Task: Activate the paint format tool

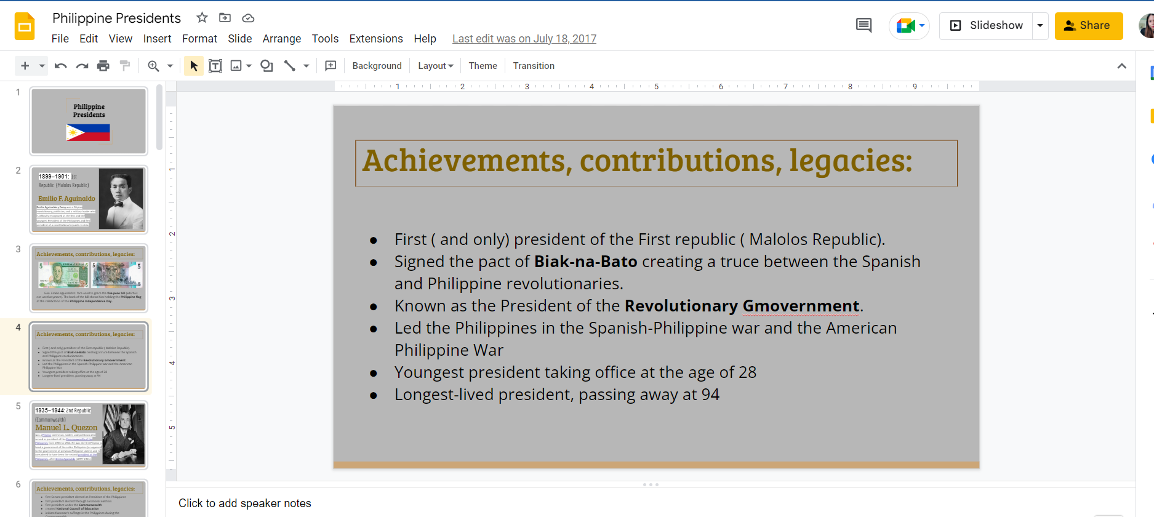Action: pos(125,66)
